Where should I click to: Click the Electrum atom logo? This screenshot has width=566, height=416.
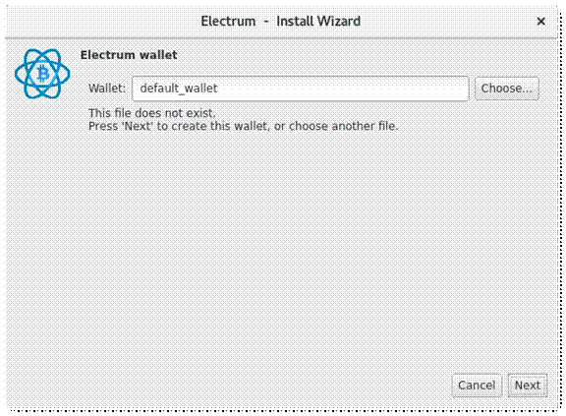coord(42,74)
